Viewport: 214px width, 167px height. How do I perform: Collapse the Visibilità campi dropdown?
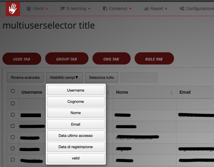pyautogui.click(x=64, y=78)
